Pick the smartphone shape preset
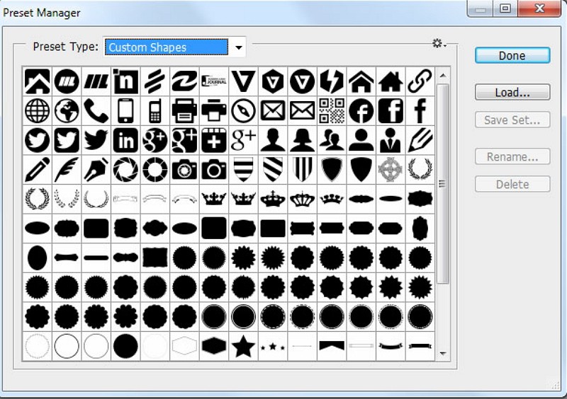The image size is (567, 399). (125, 111)
